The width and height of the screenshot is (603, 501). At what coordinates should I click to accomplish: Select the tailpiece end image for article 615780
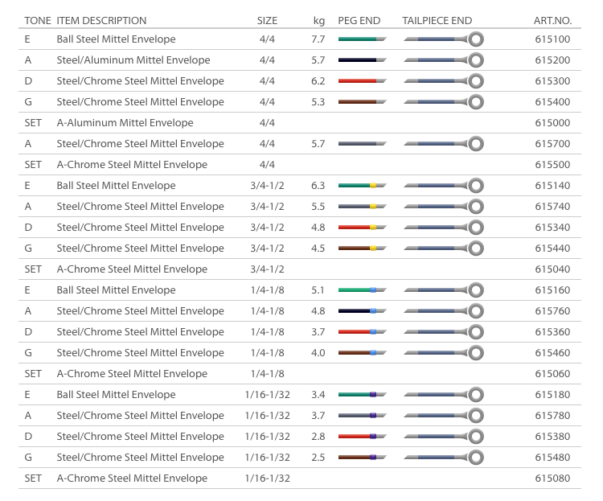[x=443, y=416]
